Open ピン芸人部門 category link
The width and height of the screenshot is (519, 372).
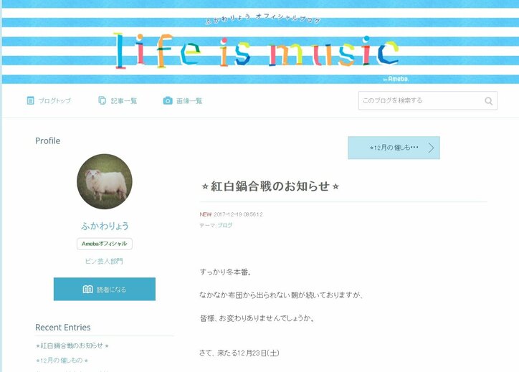pyautogui.click(x=104, y=261)
